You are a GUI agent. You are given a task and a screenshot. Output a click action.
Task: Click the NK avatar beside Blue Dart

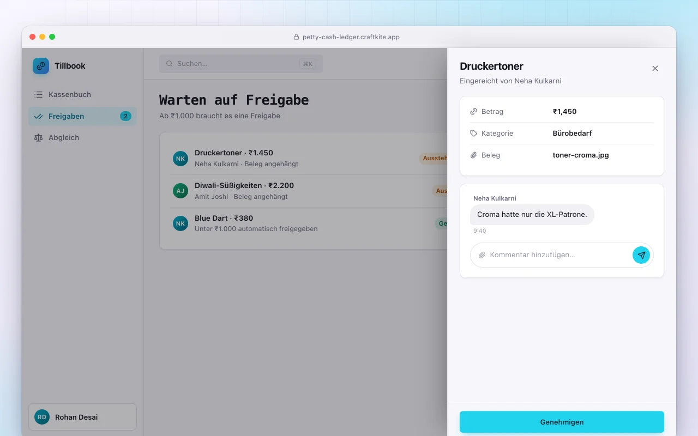(180, 223)
